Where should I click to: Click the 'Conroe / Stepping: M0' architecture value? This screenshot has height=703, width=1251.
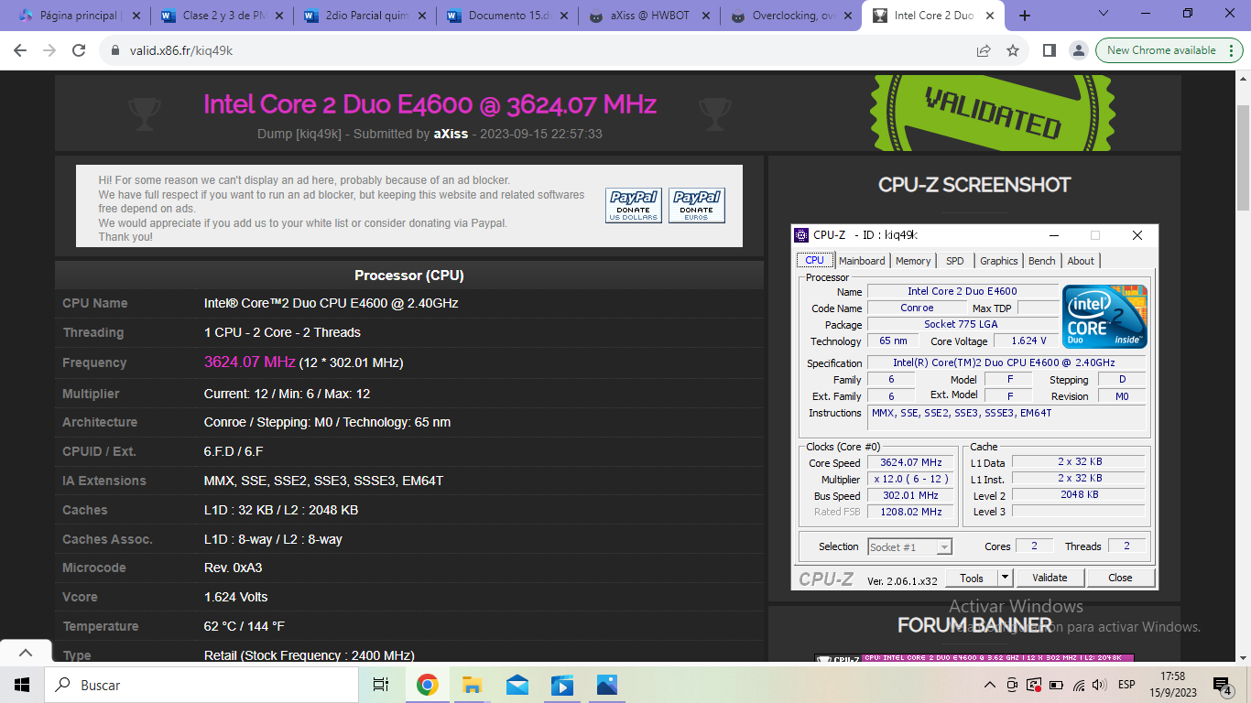pos(327,422)
